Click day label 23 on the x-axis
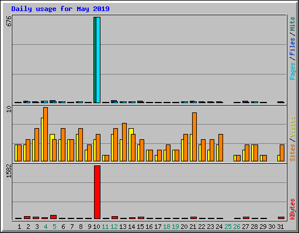Screen dimensions: 299x233 (210, 227)
